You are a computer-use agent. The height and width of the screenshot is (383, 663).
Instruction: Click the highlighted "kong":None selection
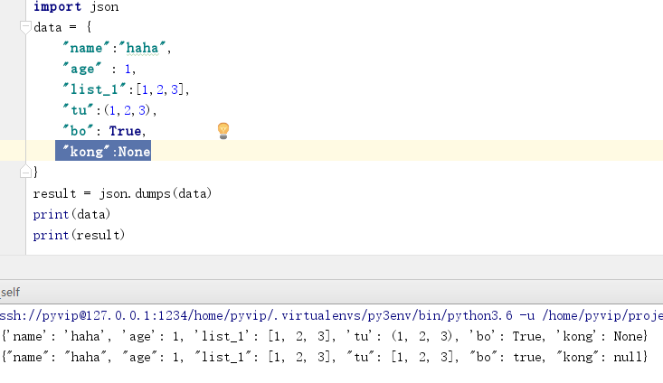tap(103, 151)
